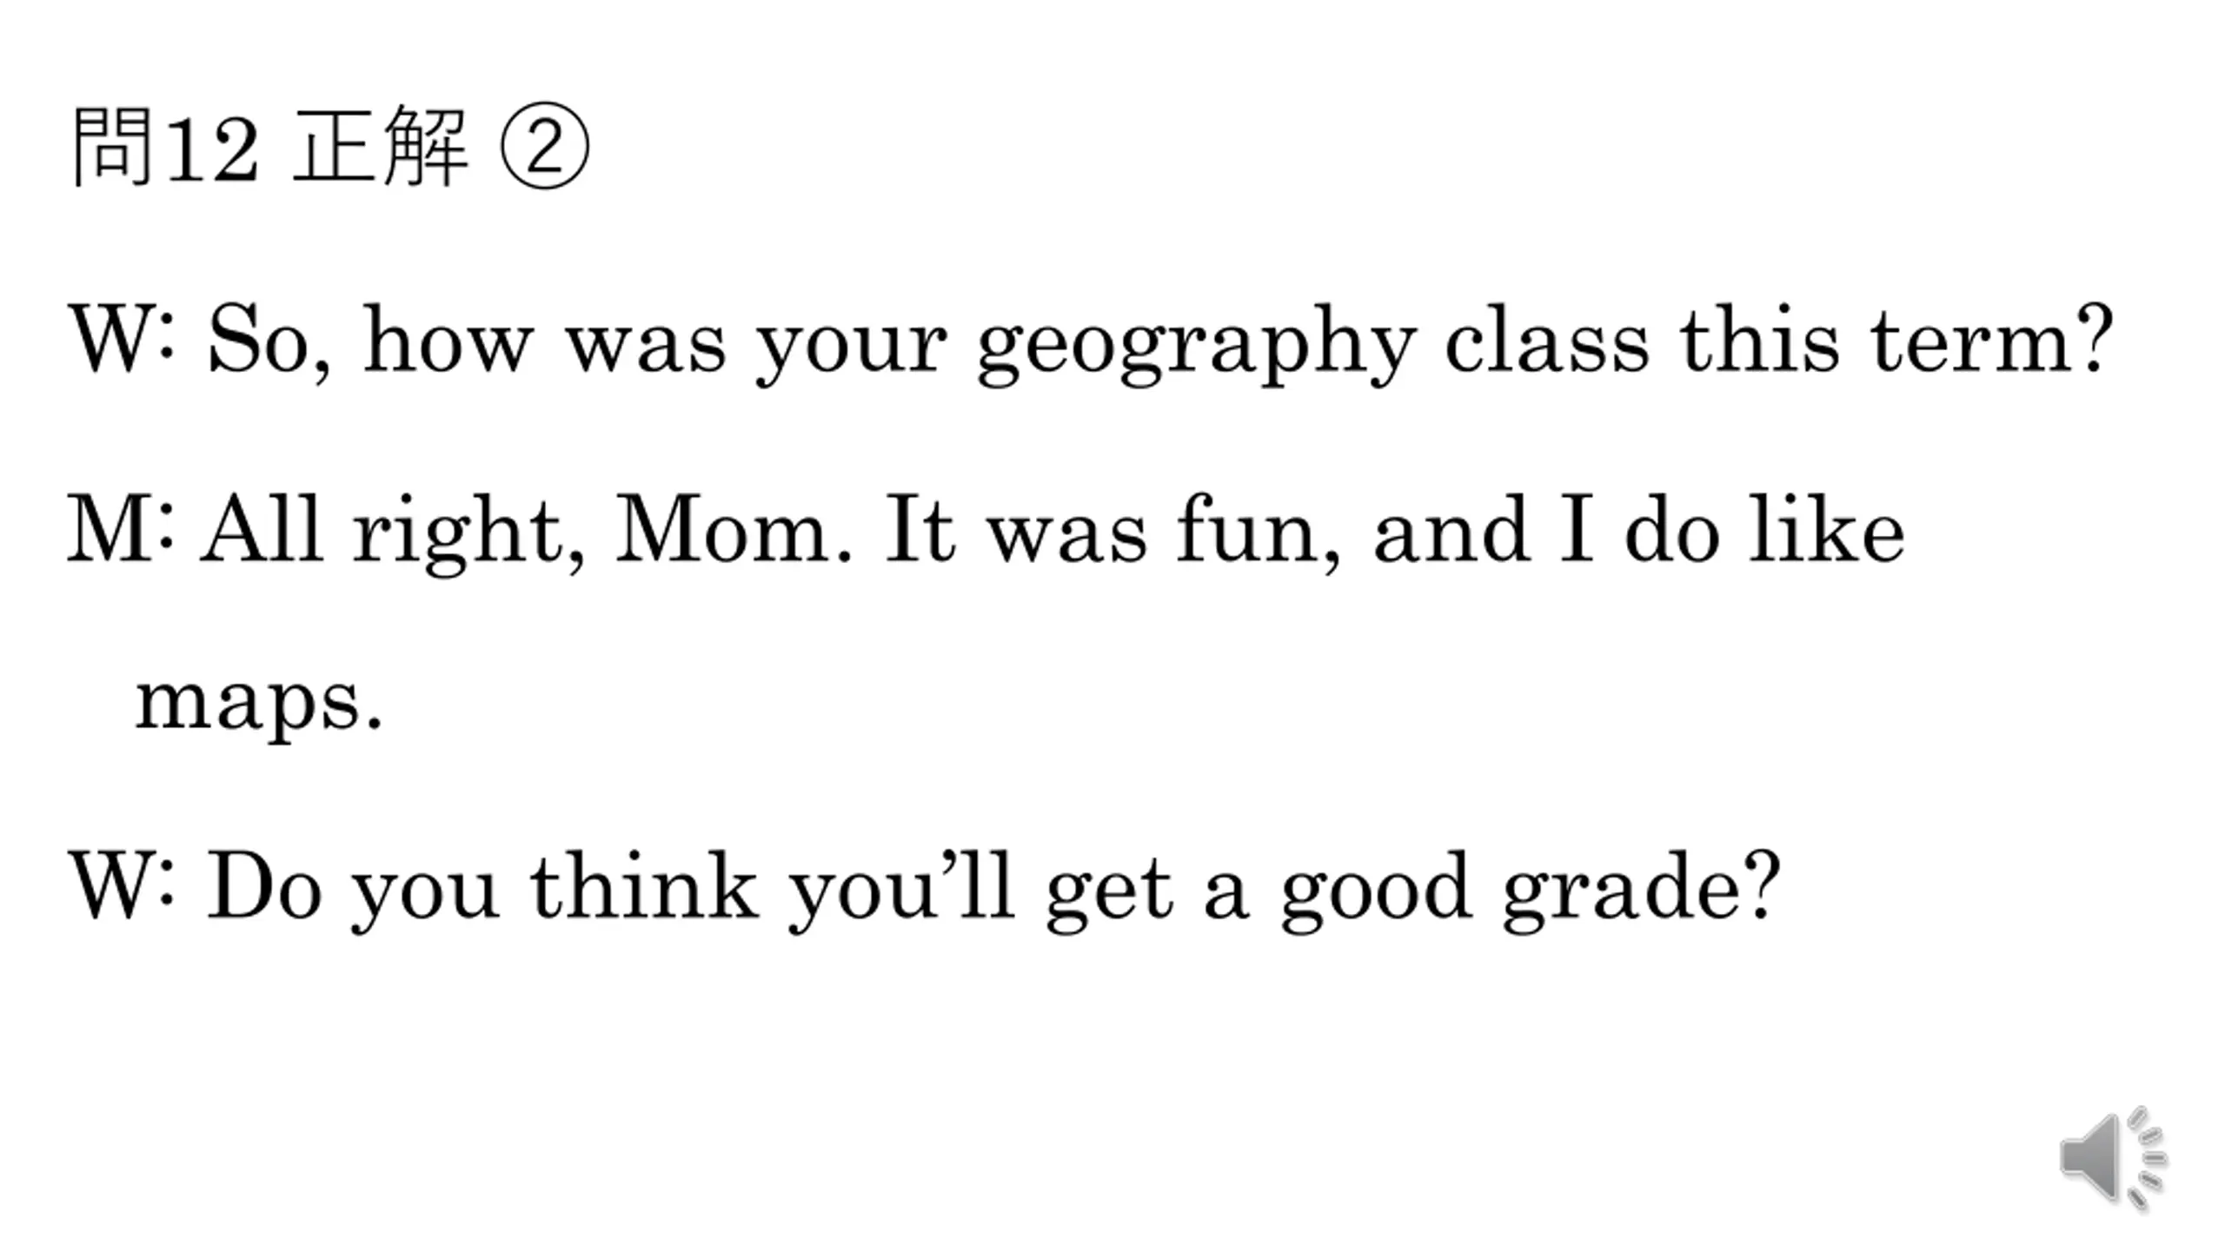Play the audio speaker icon
2225x1251 pixels.
click(2112, 1158)
